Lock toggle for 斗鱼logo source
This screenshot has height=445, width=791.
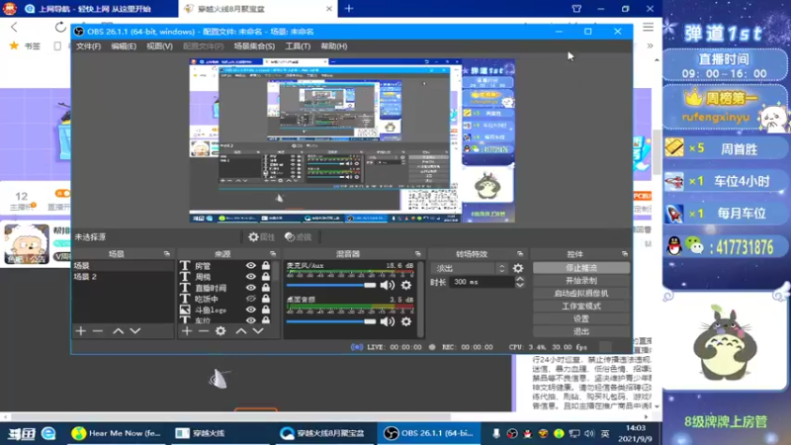click(265, 310)
